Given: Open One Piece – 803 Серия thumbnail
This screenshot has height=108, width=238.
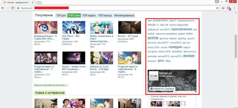Looking at the screenshot, I should [74, 27].
